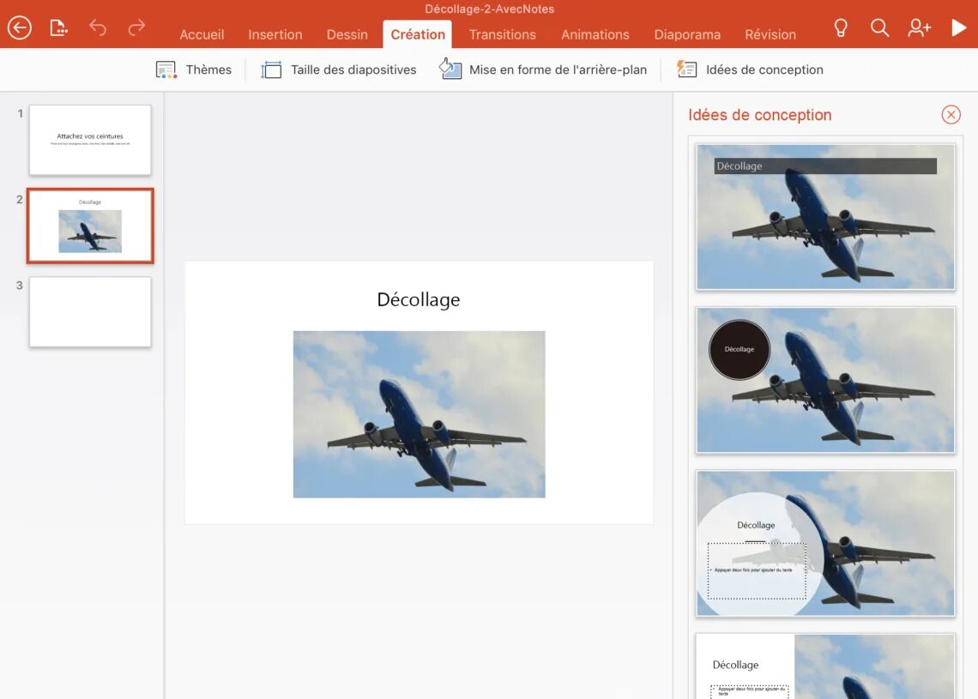Select slide 2 thumbnail with airplane
978x699 pixels.
(90, 226)
